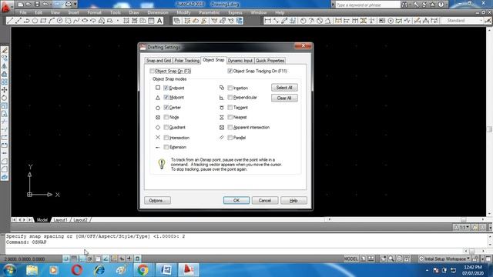The image size is (493, 277).
Task: Check the Quadrant snap mode
Action: [x=166, y=127]
